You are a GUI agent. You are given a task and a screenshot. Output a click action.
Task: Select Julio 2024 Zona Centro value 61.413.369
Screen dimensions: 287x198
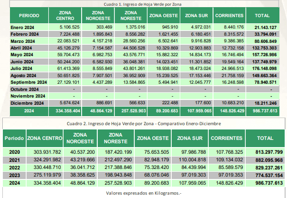tap(69, 69)
